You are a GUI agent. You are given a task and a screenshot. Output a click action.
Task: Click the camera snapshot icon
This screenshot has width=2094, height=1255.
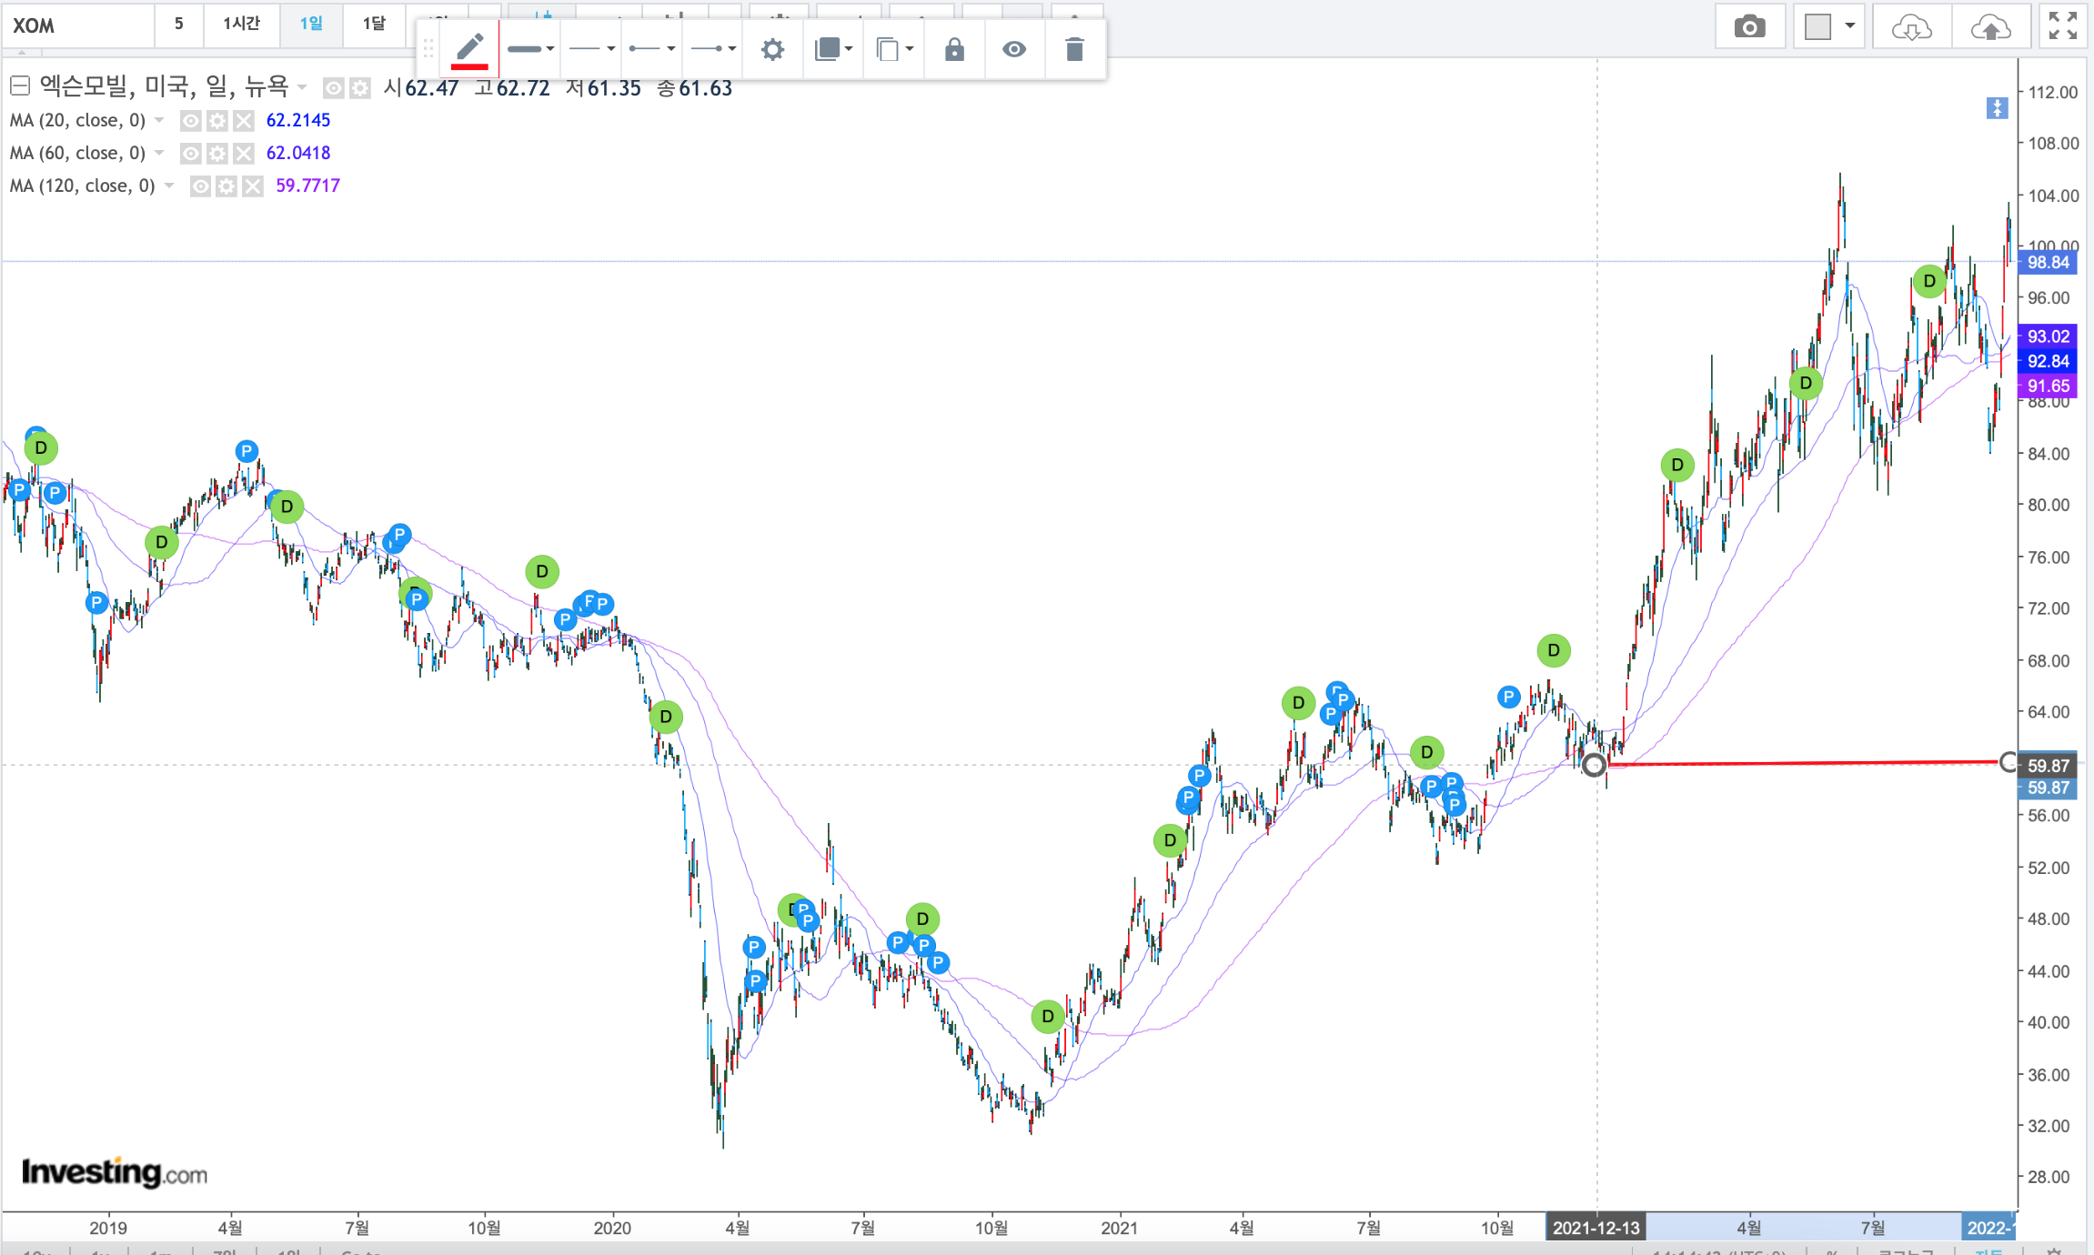point(1748,26)
